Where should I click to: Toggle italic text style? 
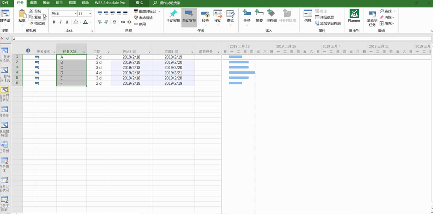pos(61,22)
